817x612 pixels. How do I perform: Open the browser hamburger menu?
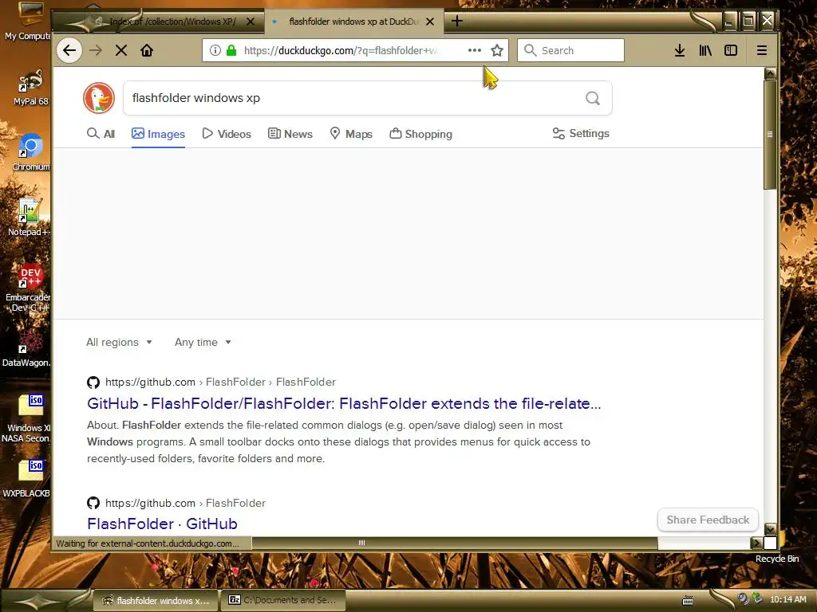(761, 50)
